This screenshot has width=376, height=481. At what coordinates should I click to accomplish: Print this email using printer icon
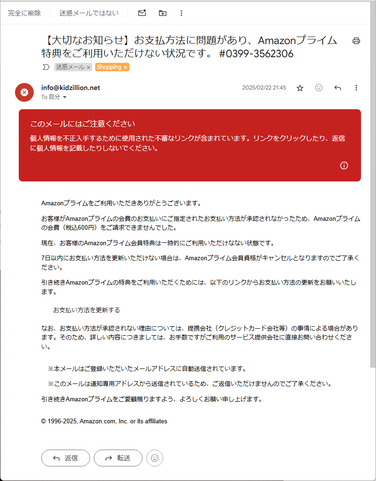pos(356,40)
